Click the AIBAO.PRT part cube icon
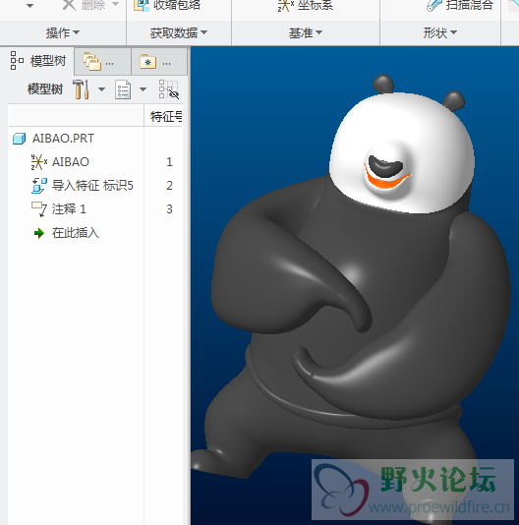The width and height of the screenshot is (519, 525). [x=19, y=139]
